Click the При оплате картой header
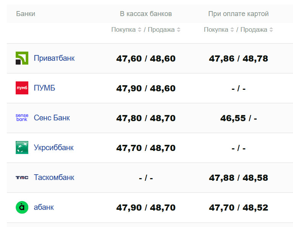Screen dimensions: 293x227 [x=238, y=14]
